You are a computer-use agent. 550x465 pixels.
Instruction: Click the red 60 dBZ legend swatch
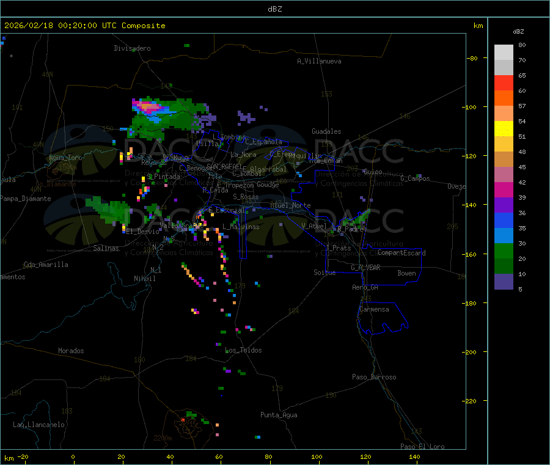pyautogui.click(x=504, y=82)
